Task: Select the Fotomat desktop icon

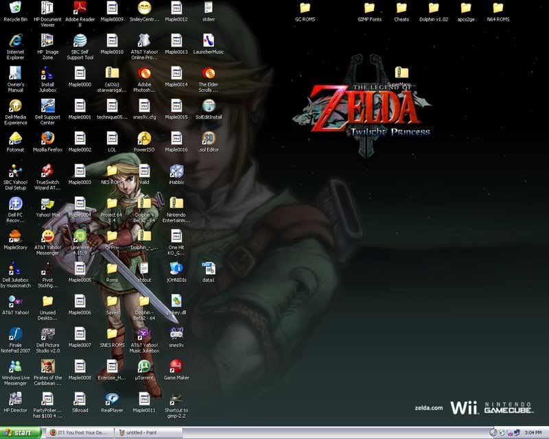Action: (x=15, y=138)
